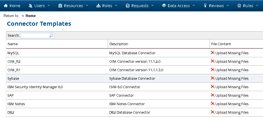Viewport: 263px width, 118px height.
Task: Click the Rules scales icon
Action: 239,6
